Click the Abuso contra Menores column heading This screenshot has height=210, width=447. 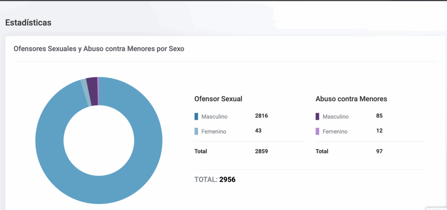[351, 99]
